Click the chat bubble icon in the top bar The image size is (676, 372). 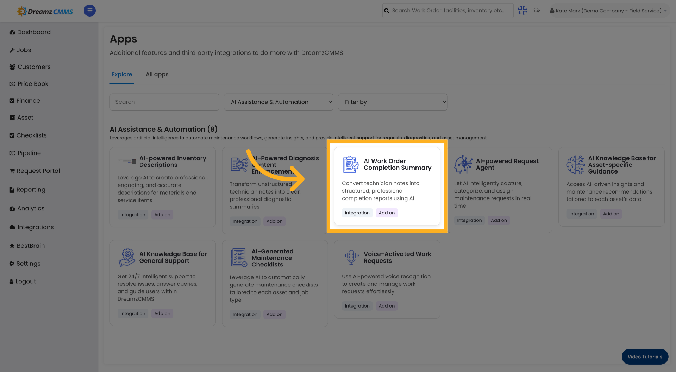[x=537, y=10]
